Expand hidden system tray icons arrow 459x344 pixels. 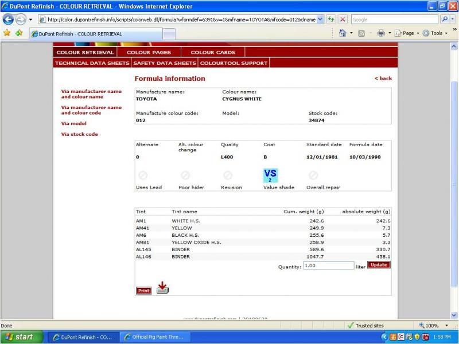[384, 337]
